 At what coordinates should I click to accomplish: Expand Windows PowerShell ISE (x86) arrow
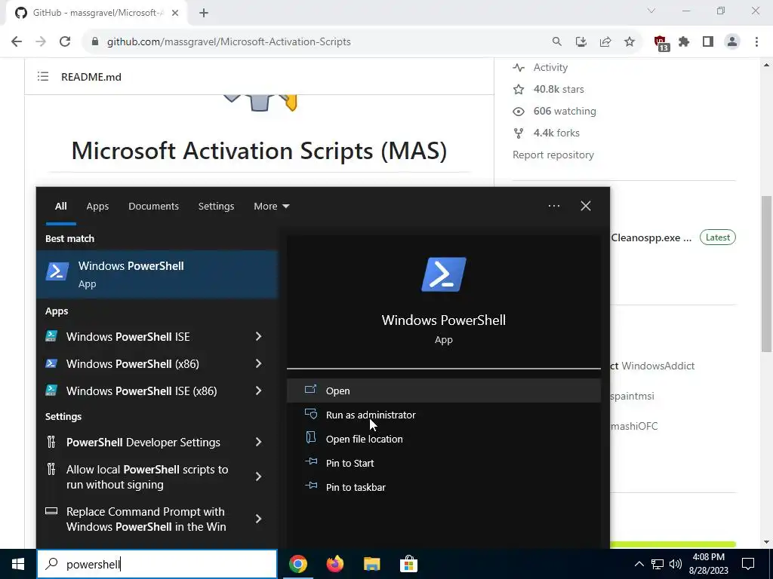258,391
